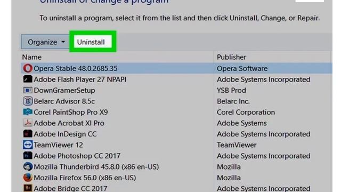Image resolution: width=341 pixels, height=192 pixels.
Task: Click the Uninstall button
Action: pos(93,42)
